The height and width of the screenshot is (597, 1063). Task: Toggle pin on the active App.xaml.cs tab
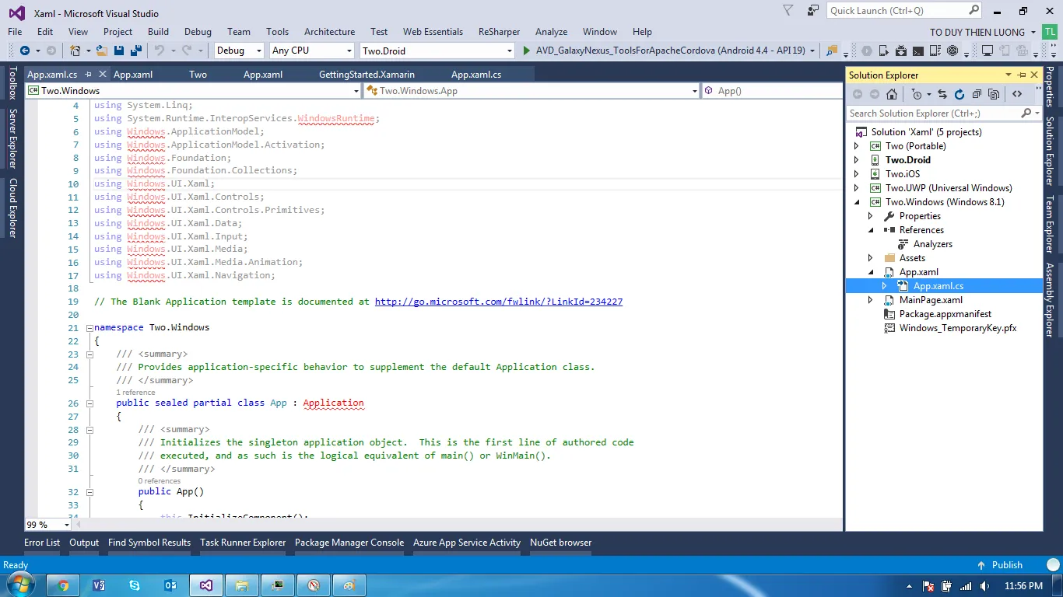(89, 75)
